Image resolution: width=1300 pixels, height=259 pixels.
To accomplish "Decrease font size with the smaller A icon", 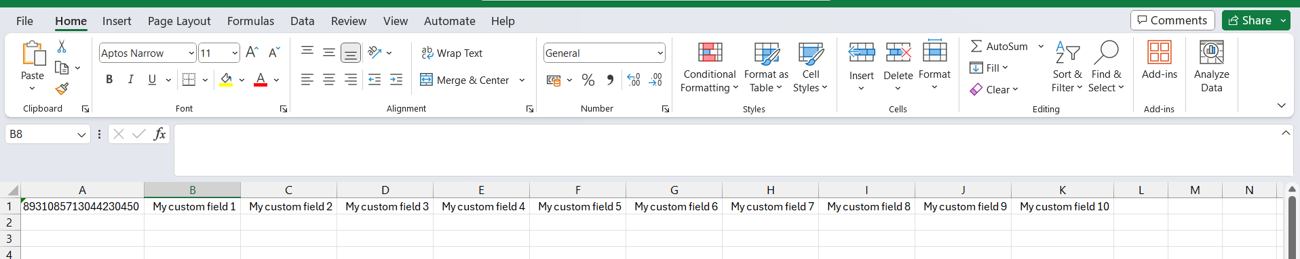I will (274, 53).
